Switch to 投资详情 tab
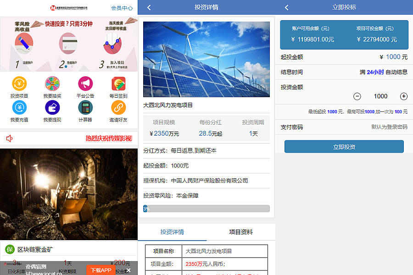The width and height of the screenshot is (413, 275). [172, 232]
